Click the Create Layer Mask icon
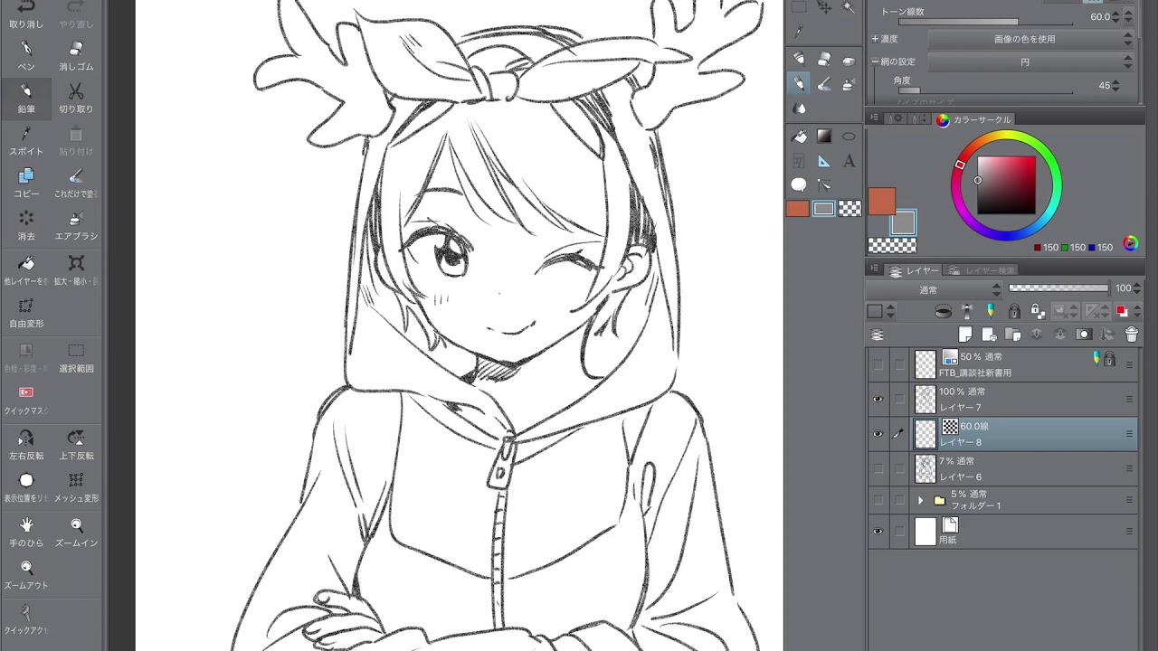The width and height of the screenshot is (1158, 651). 1084,335
